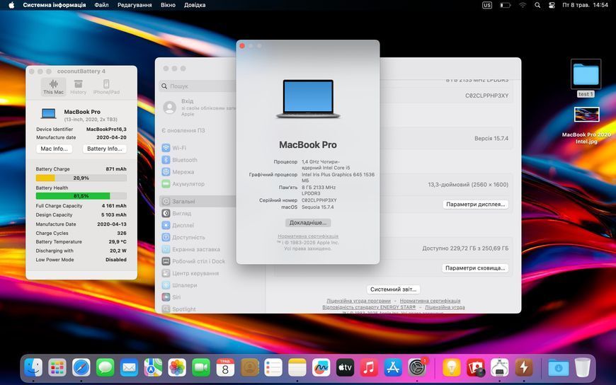Open Нормативна сертифікація link in About window
The width and height of the screenshot is (616, 385).
click(308, 236)
